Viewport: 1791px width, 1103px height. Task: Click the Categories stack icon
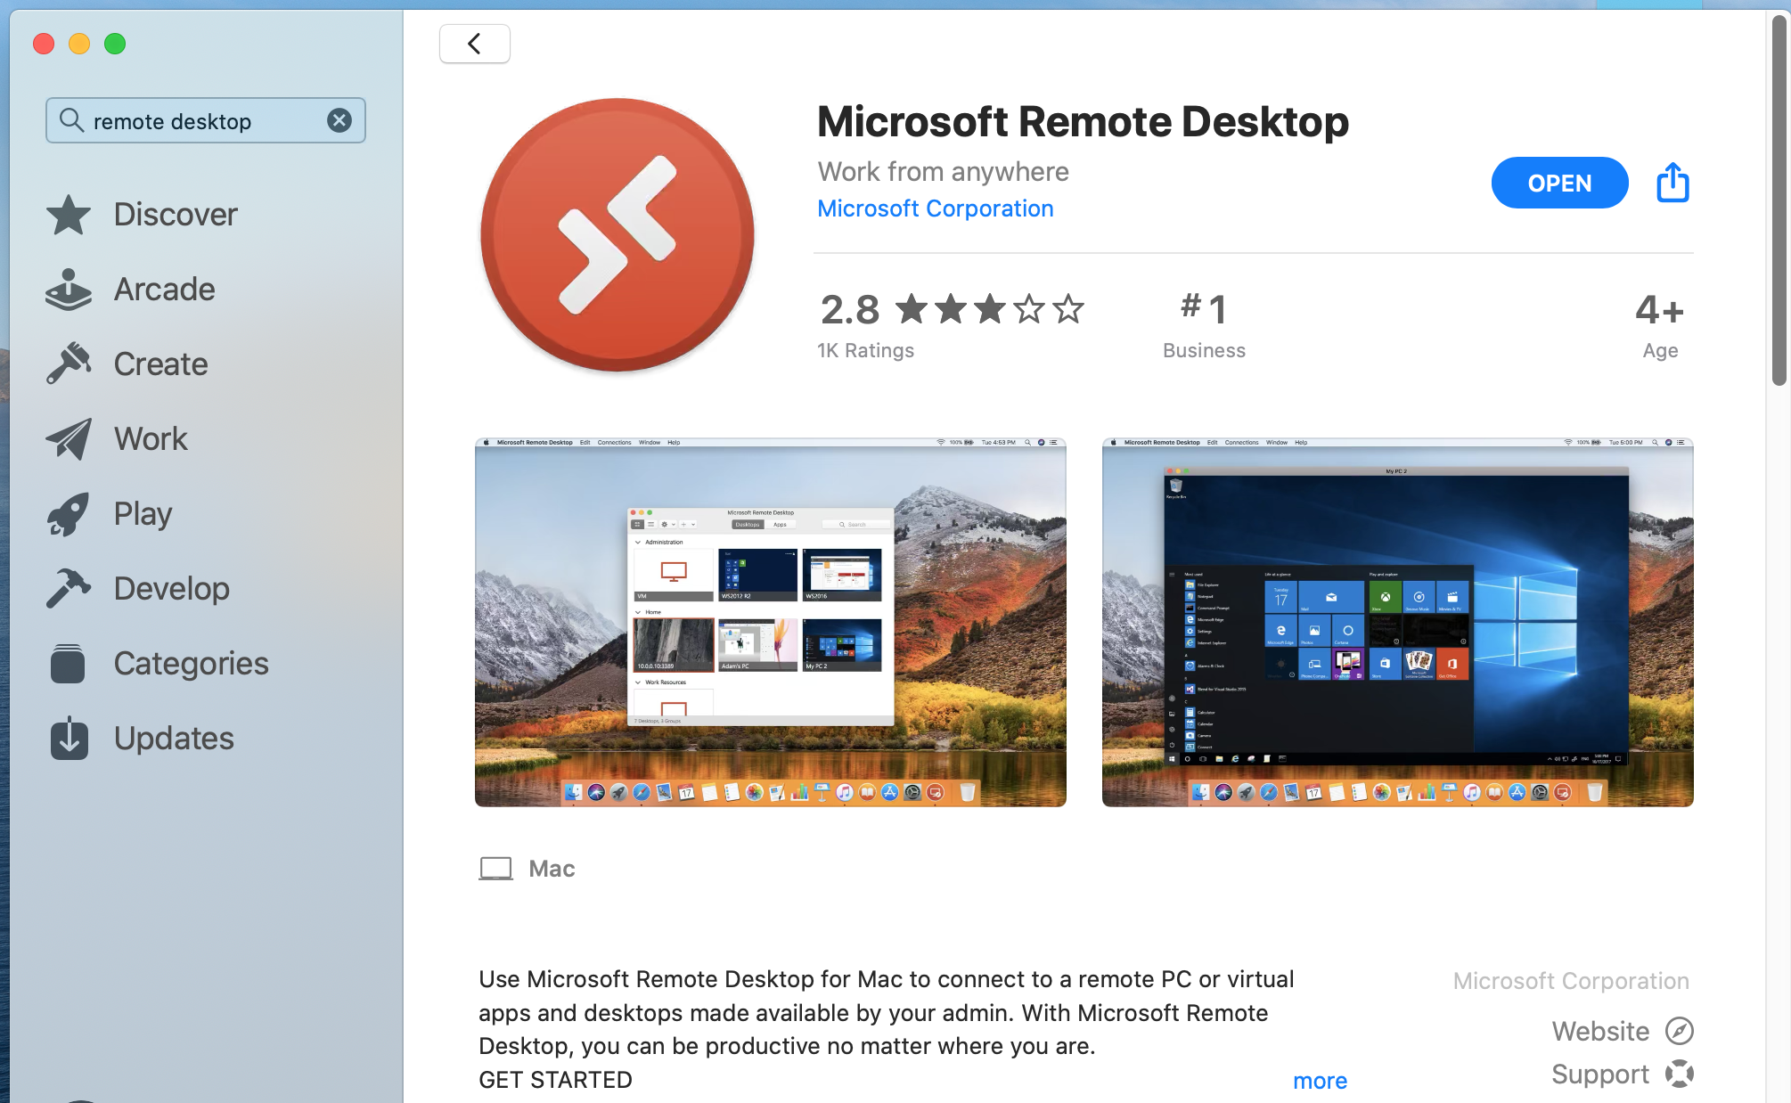pos(69,664)
